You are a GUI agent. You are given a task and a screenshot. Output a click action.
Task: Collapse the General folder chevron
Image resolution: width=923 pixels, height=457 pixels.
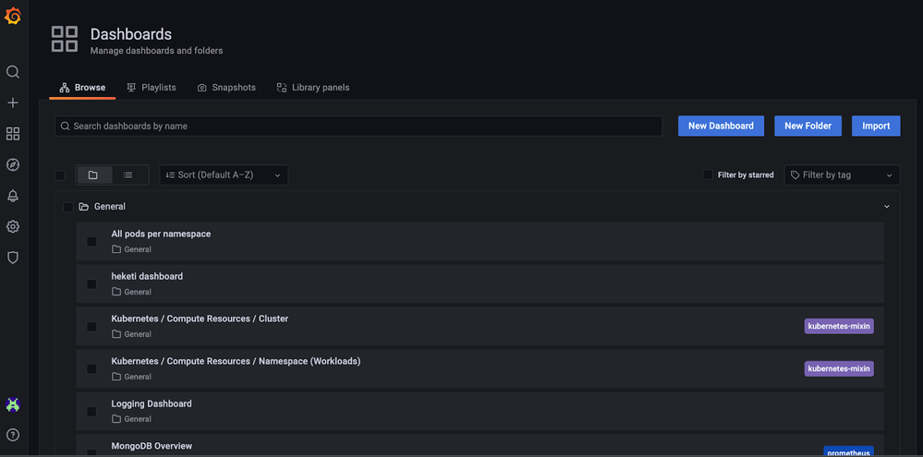(x=887, y=207)
